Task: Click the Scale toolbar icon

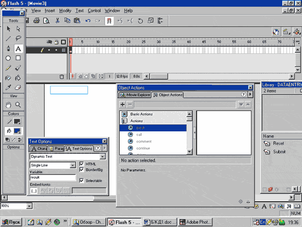Action: 150,21
